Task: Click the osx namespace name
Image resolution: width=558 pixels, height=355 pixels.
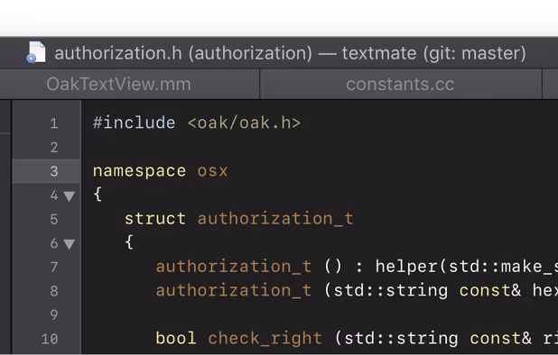Action: click(212, 171)
